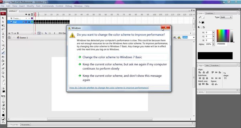
Task: Click the Edit Scene clapper icon
Action: (x=175, y=38)
